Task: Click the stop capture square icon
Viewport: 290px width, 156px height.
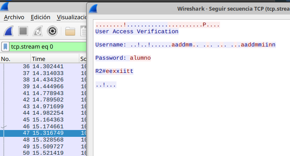Action: (x=23, y=31)
